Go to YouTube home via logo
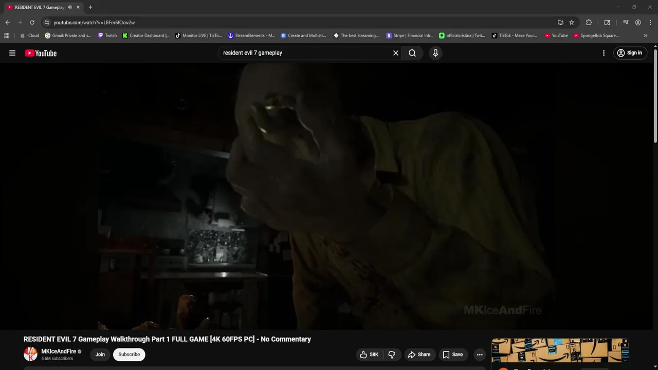This screenshot has width=658, height=370. coord(41,53)
